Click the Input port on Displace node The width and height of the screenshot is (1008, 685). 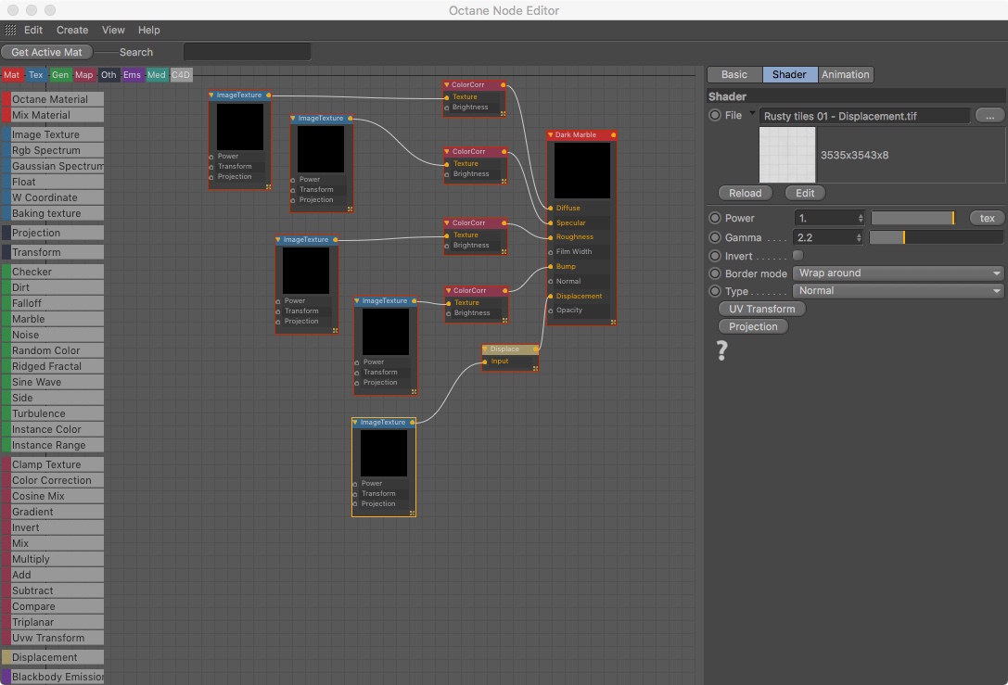(x=485, y=362)
